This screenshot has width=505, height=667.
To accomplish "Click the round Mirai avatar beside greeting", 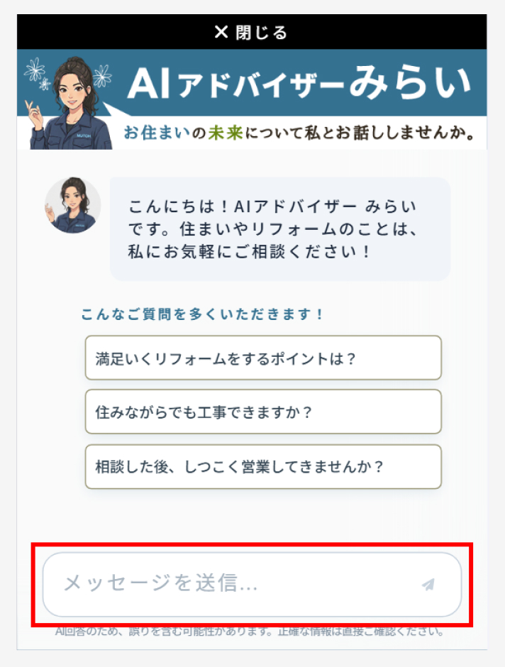I will coord(72,206).
